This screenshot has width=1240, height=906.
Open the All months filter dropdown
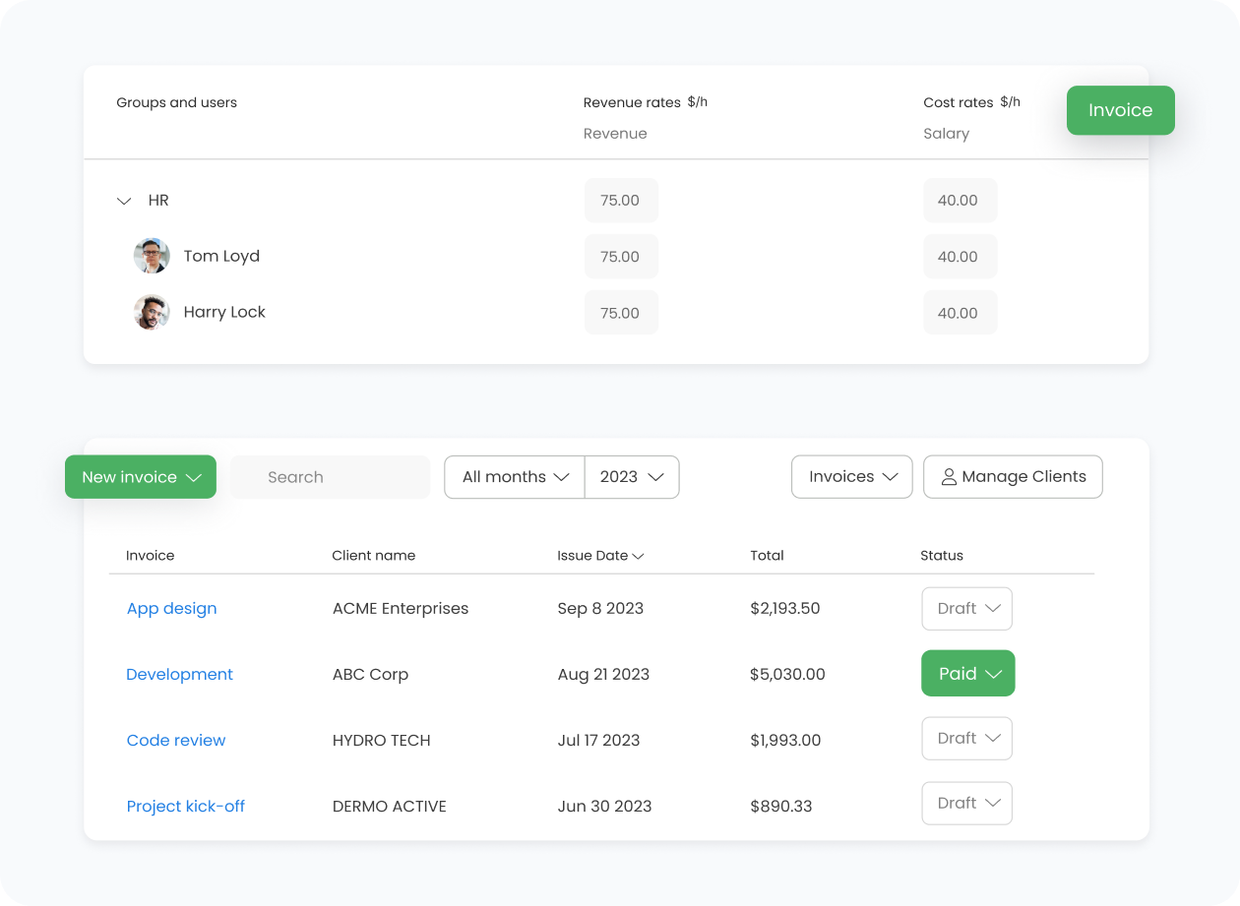(x=515, y=477)
